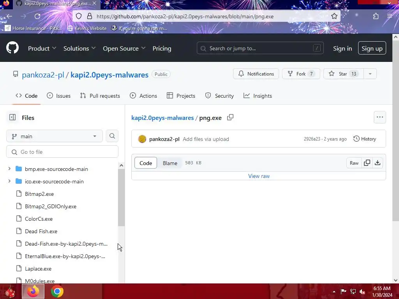Toggle to the Blame view
Image resolution: width=399 pixels, height=299 pixels.
point(170,163)
